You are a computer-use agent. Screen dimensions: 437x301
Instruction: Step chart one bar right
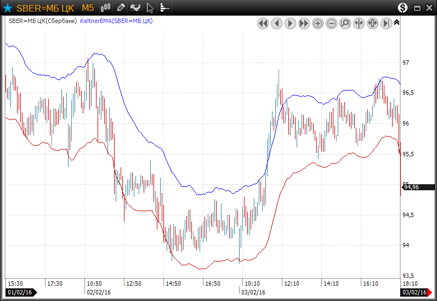(290, 23)
